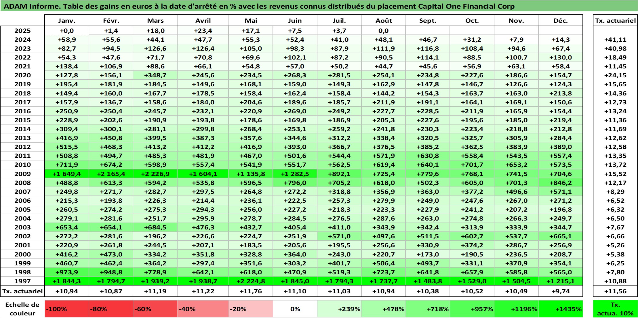Image resolution: width=638 pixels, height=318 pixels.
Task: Select the 2009 year row label
Action: pyautogui.click(x=22, y=174)
